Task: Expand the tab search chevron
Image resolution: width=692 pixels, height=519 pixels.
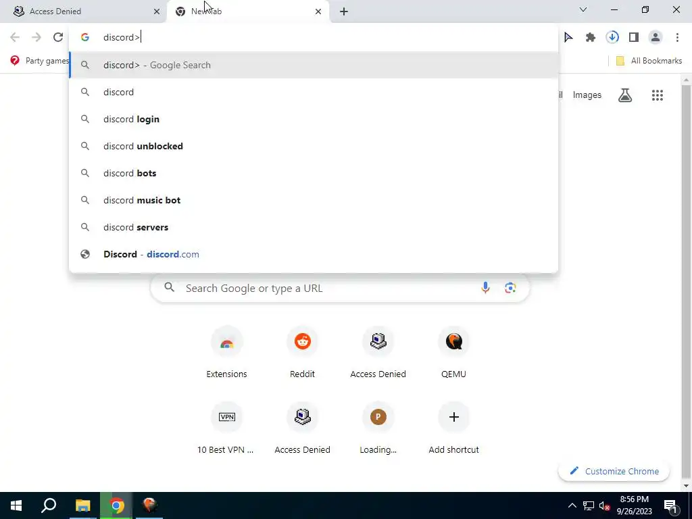Action: coord(583,9)
